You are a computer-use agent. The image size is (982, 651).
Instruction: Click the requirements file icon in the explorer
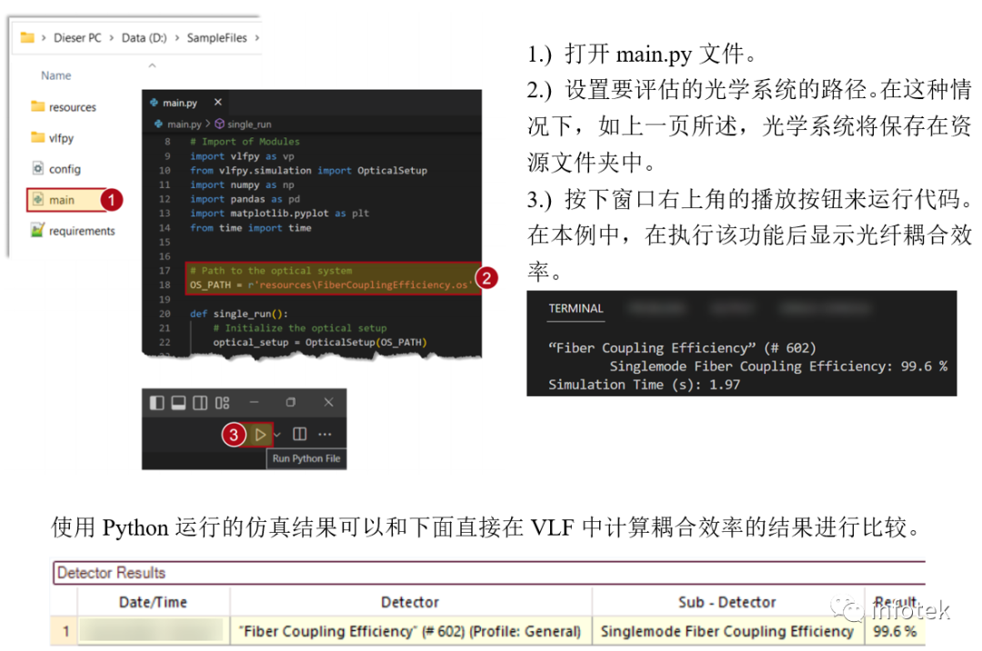tap(36, 230)
